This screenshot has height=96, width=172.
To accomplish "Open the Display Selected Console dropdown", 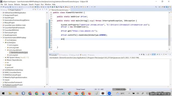I will tap(162, 54).
